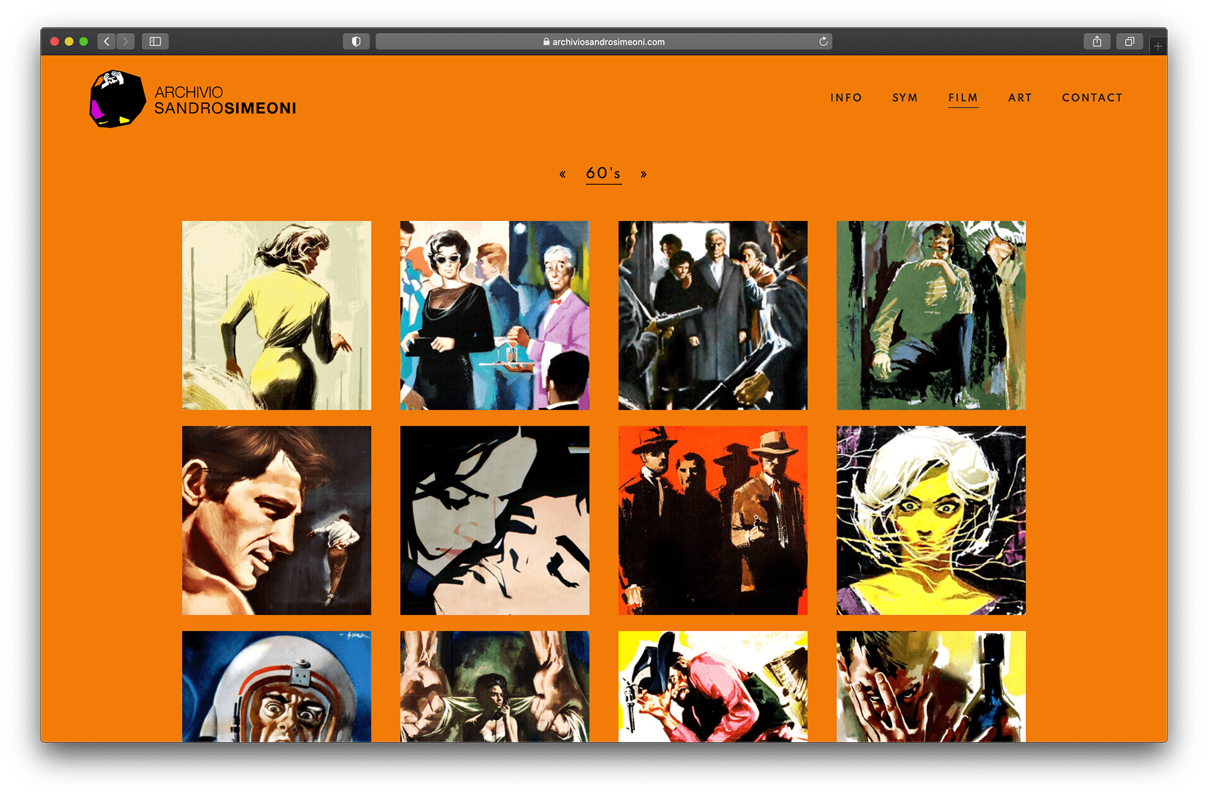Open the Share button in Safari toolbar
This screenshot has width=1208, height=796.
(1097, 42)
